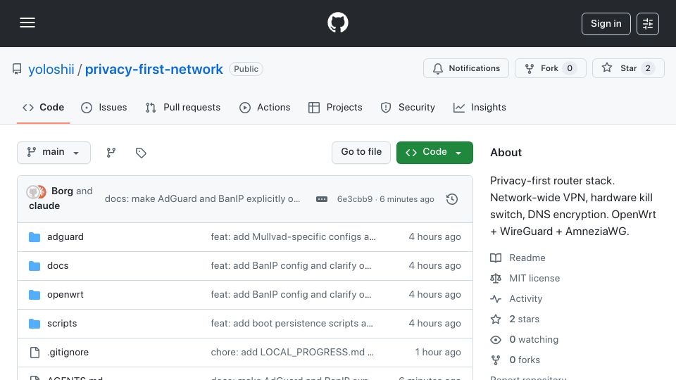
Task: Open commit chore: add LOCAL_PROGRESS.md
Action: point(292,353)
